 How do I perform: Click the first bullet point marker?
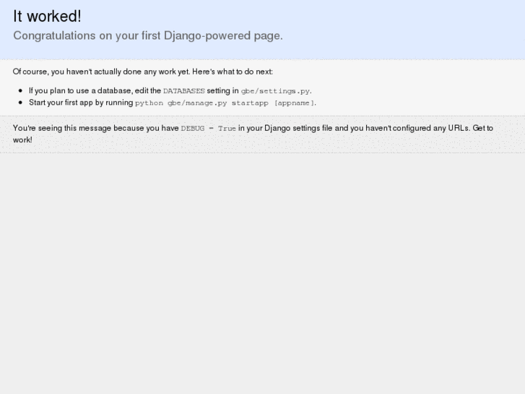(x=20, y=91)
